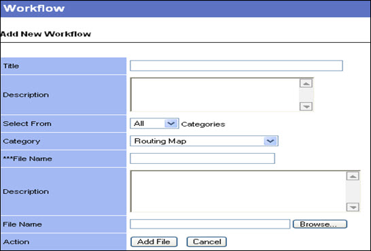Click the up arrow in lower Description scrollbar
The image size is (371, 251).
pyautogui.click(x=353, y=176)
